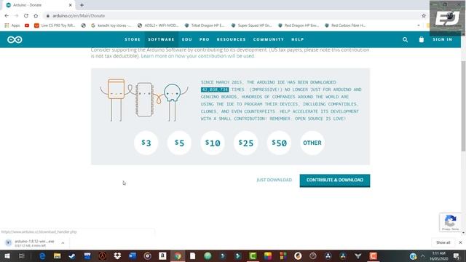466x262 pixels.
Task: Open the PRO menu
Action: click(205, 39)
